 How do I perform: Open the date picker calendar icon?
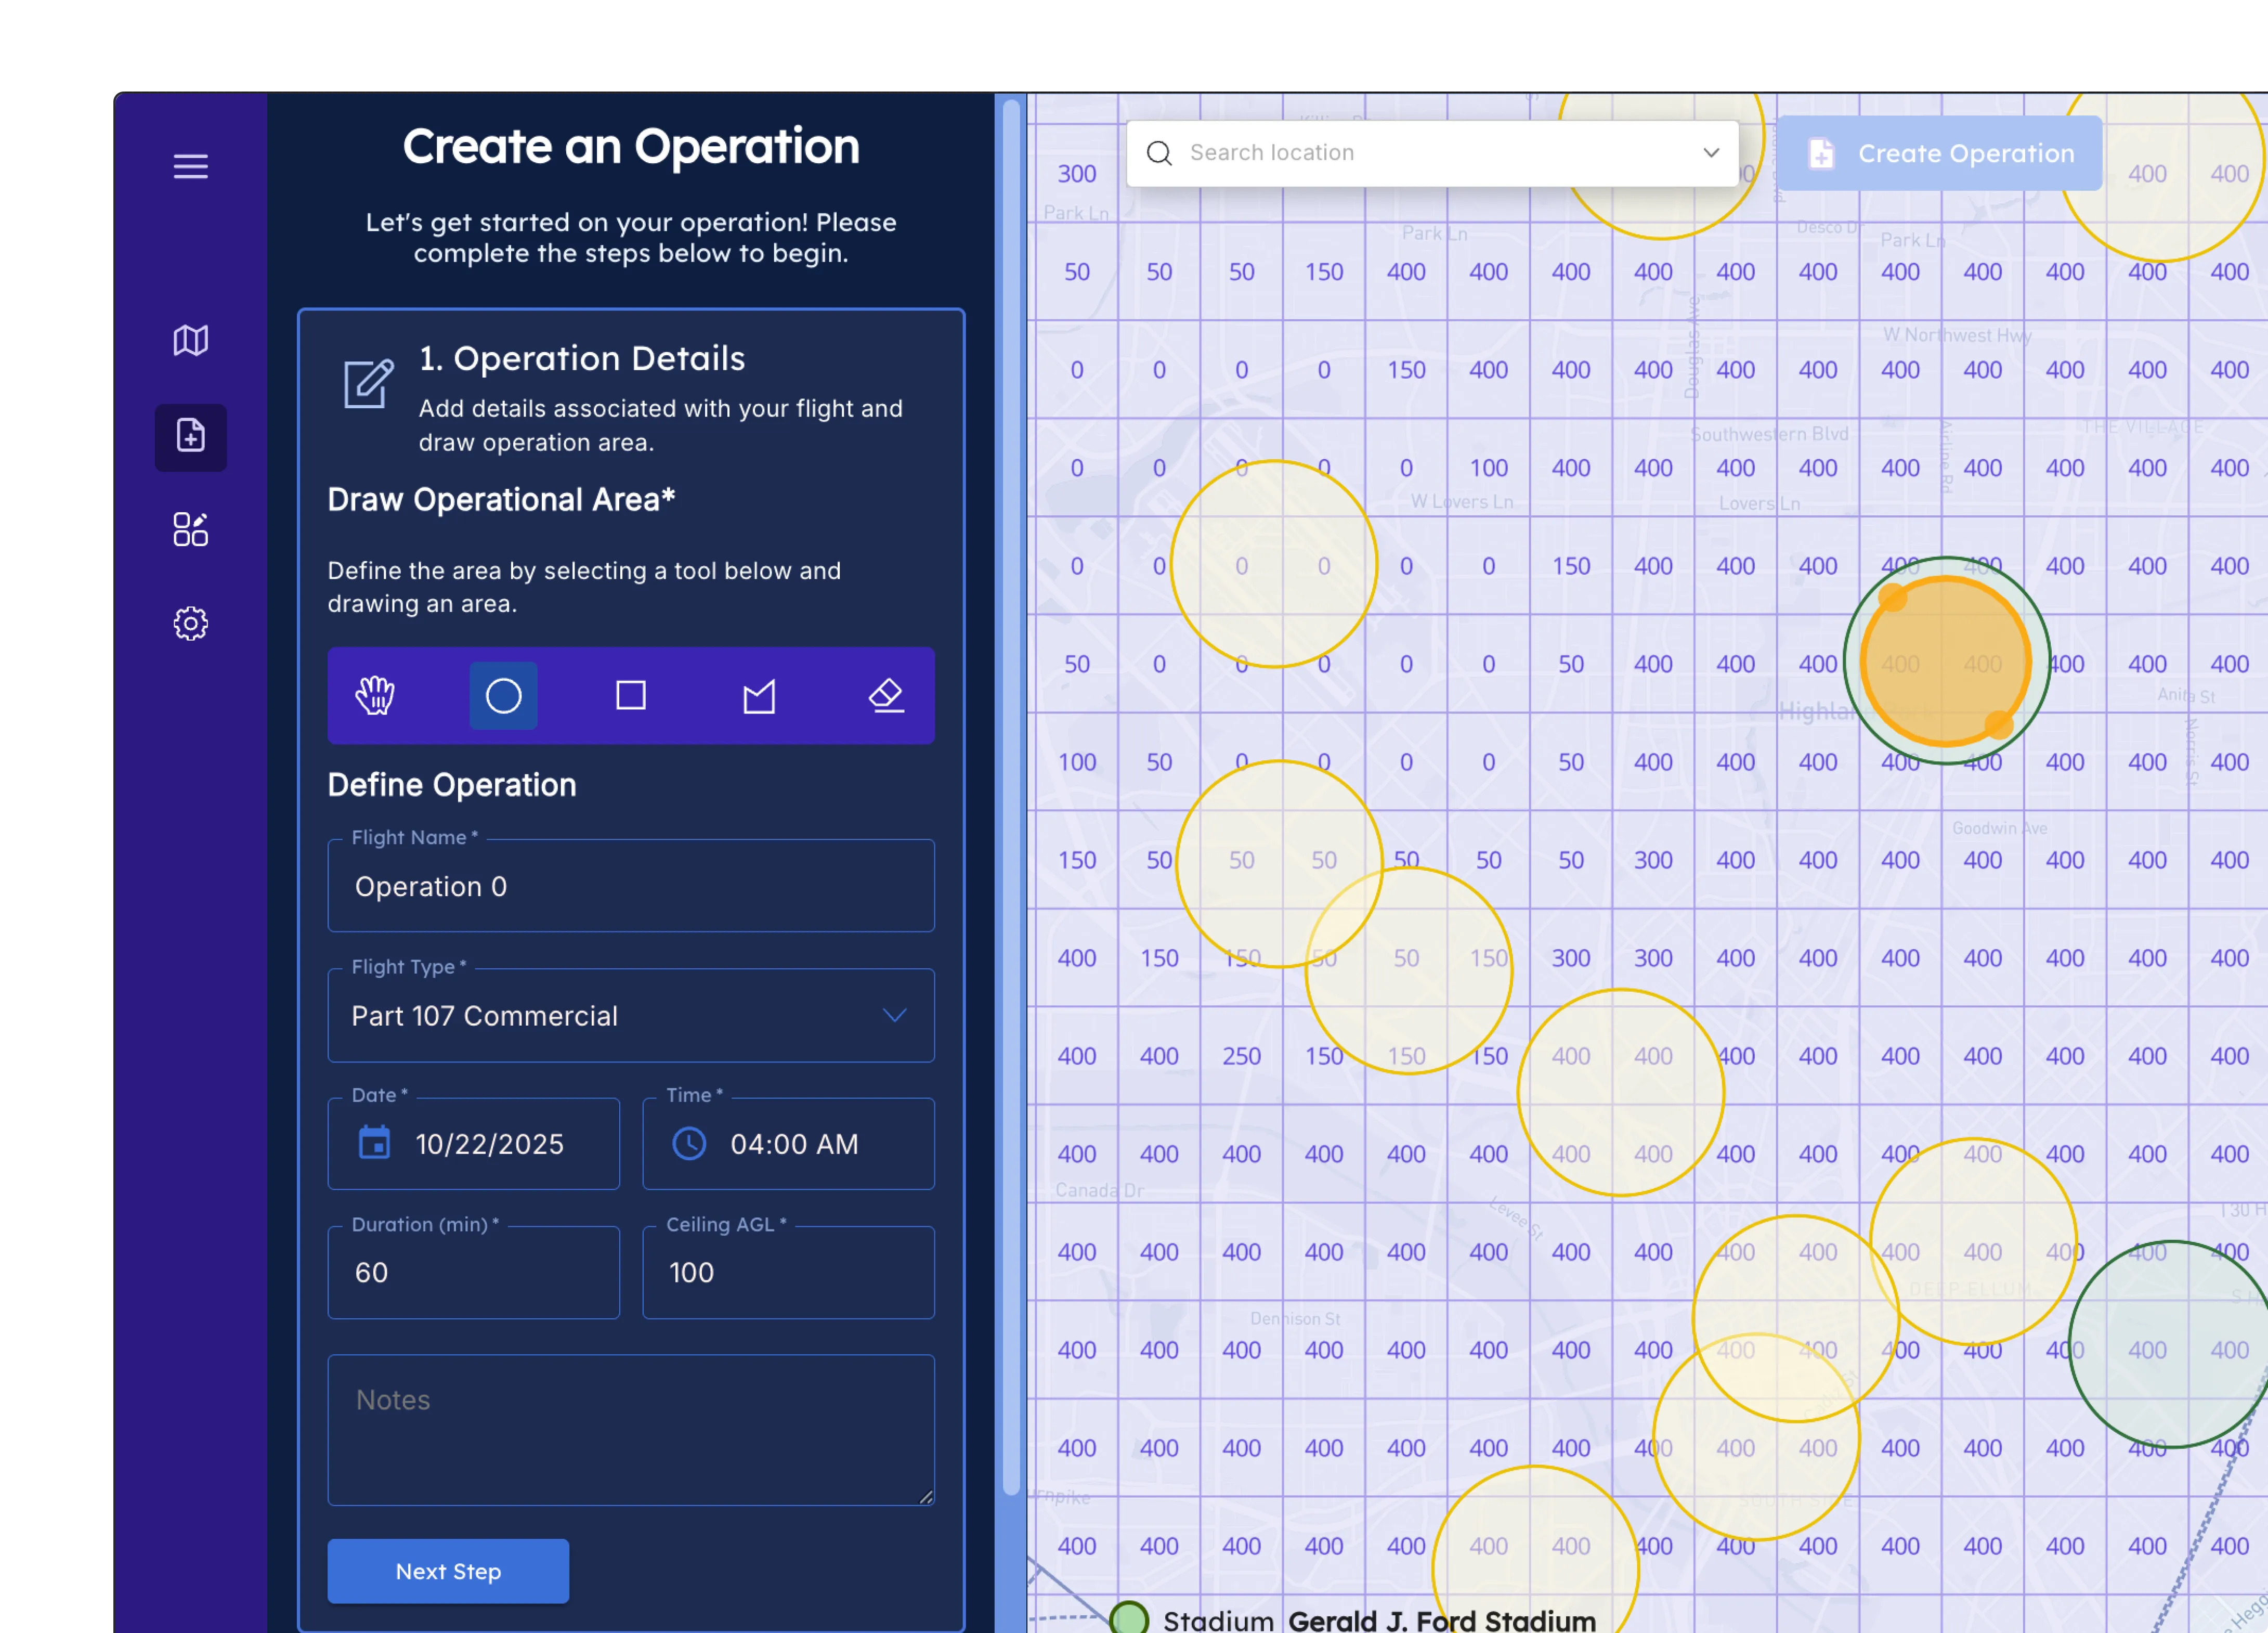(x=375, y=1143)
